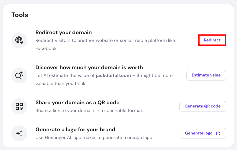Viewport: 237px width, 150px height.
Task: Click the word "Facebook" in redirect description
Action: point(46,49)
